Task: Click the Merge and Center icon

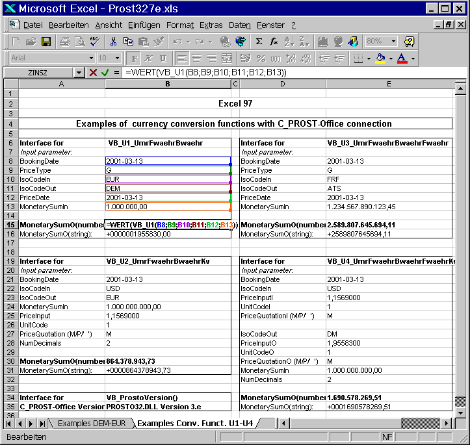Action: (x=227, y=58)
